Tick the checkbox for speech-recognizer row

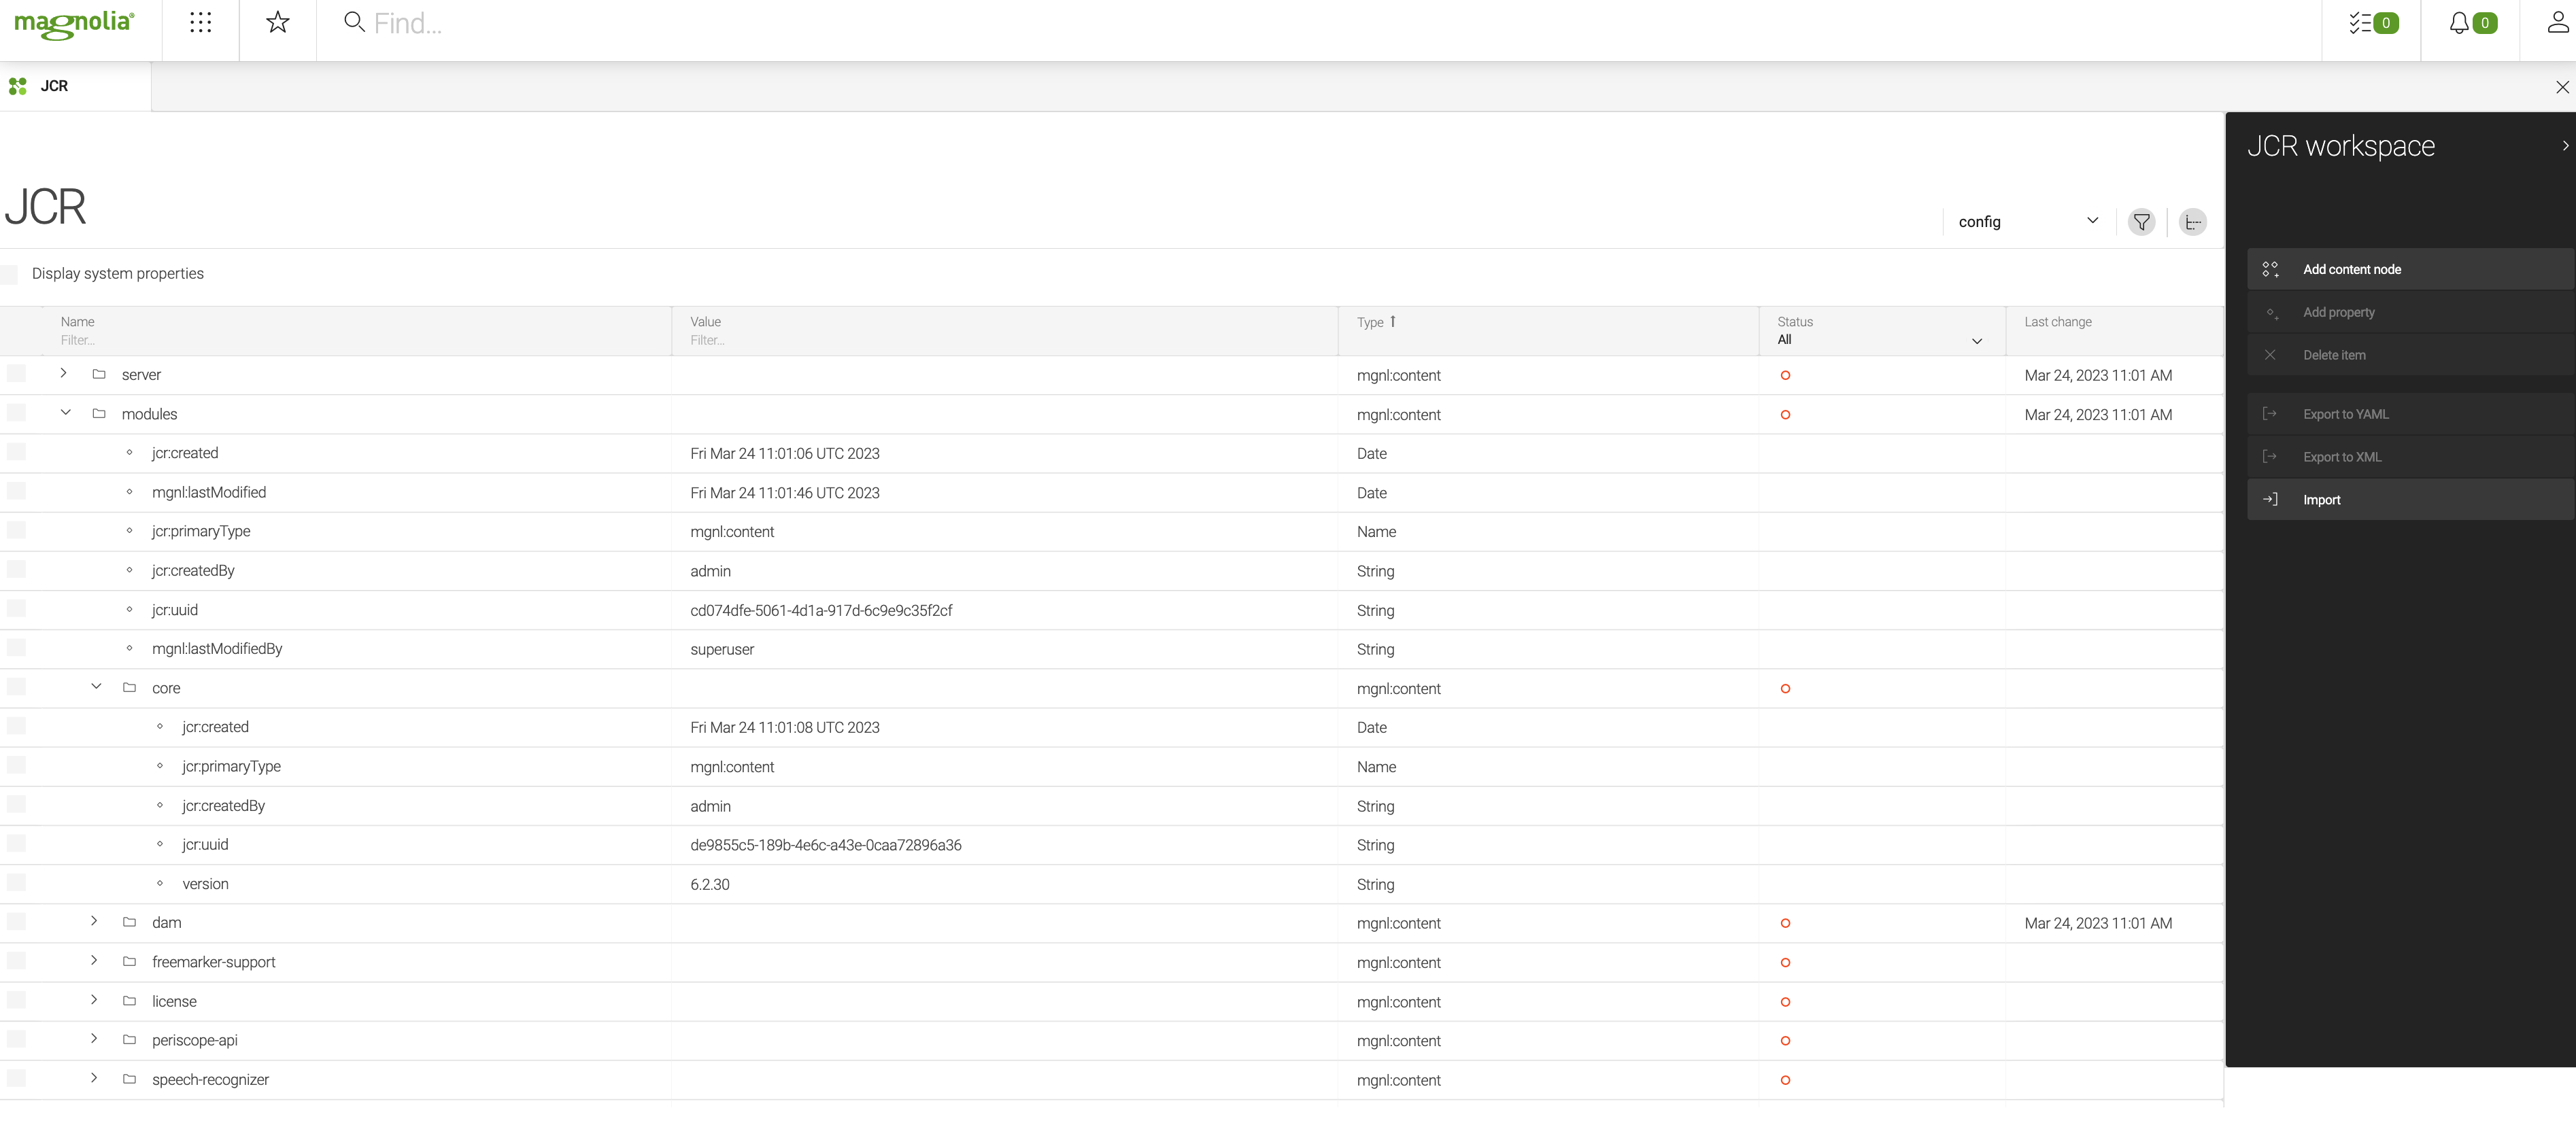pos(16,1078)
